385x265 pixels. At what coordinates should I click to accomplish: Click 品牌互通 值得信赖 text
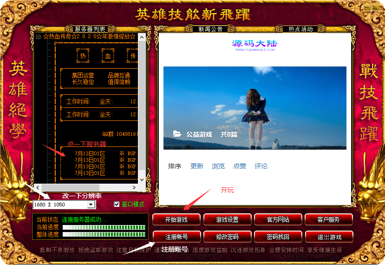point(119,79)
